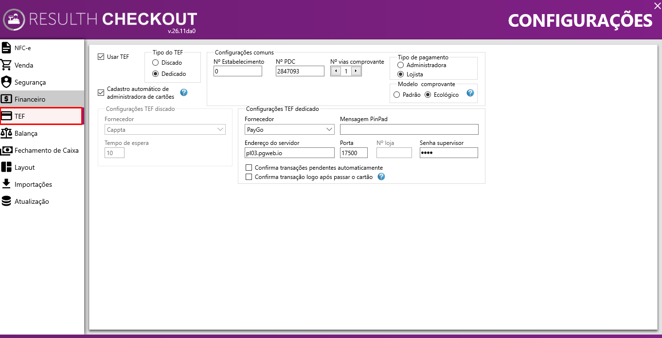Click the Endereço do servidor field
The image size is (662, 338).
pos(289,153)
